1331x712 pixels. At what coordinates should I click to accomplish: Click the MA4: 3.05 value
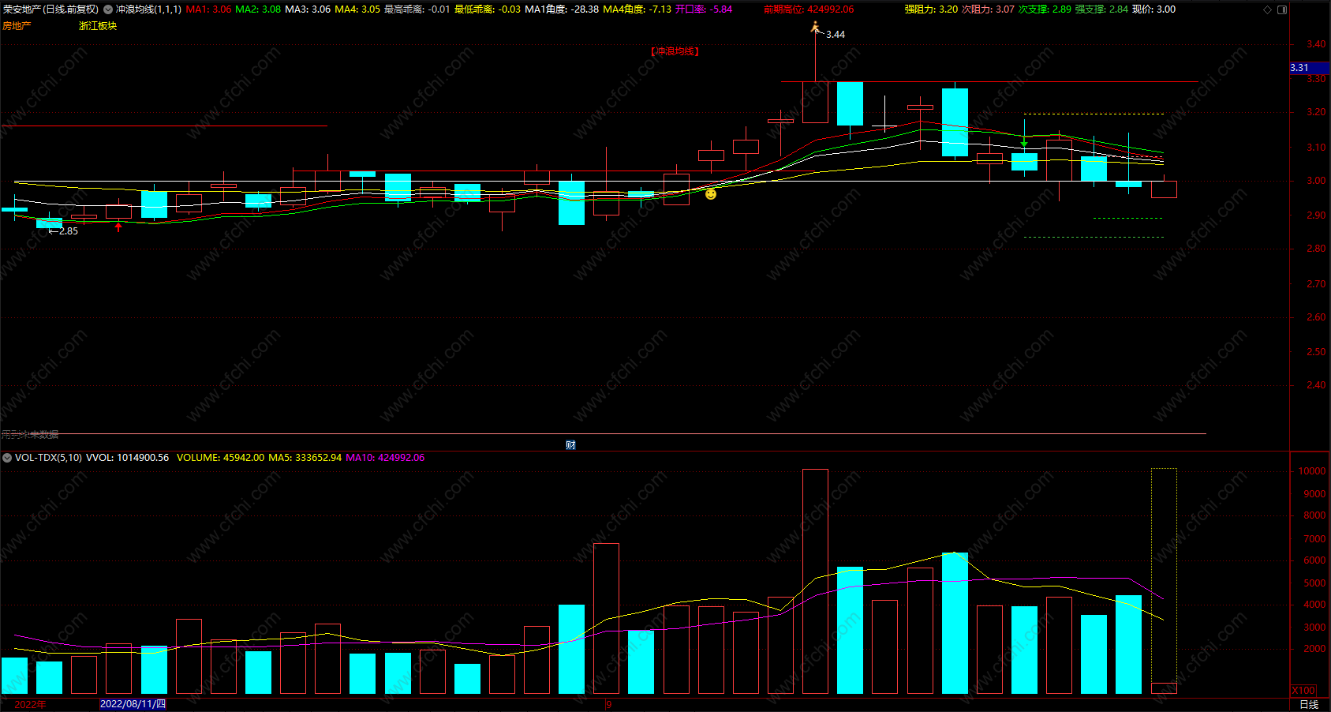[x=357, y=9]
